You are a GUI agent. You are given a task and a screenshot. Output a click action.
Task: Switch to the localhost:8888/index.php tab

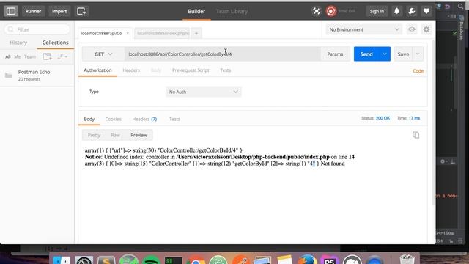pyautogui.click(x=162, y=33)
